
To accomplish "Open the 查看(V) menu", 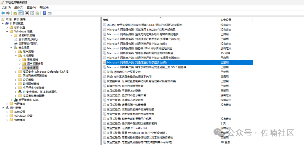I will tap(31, 8).
